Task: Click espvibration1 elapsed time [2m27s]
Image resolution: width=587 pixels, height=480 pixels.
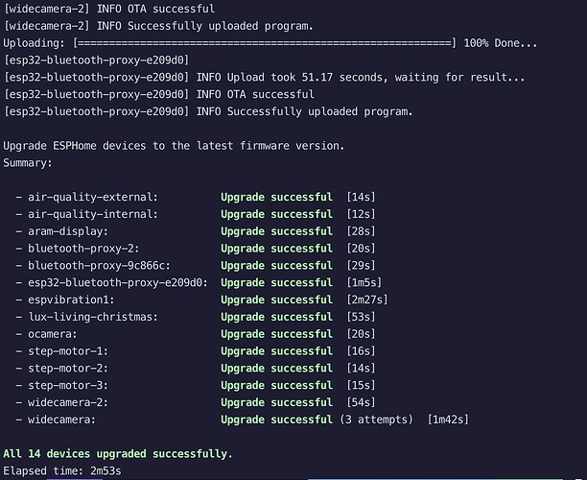Action: [366, 300]
